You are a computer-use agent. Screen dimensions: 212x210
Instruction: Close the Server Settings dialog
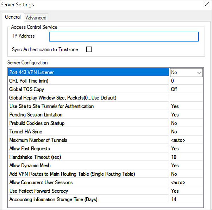206,5
